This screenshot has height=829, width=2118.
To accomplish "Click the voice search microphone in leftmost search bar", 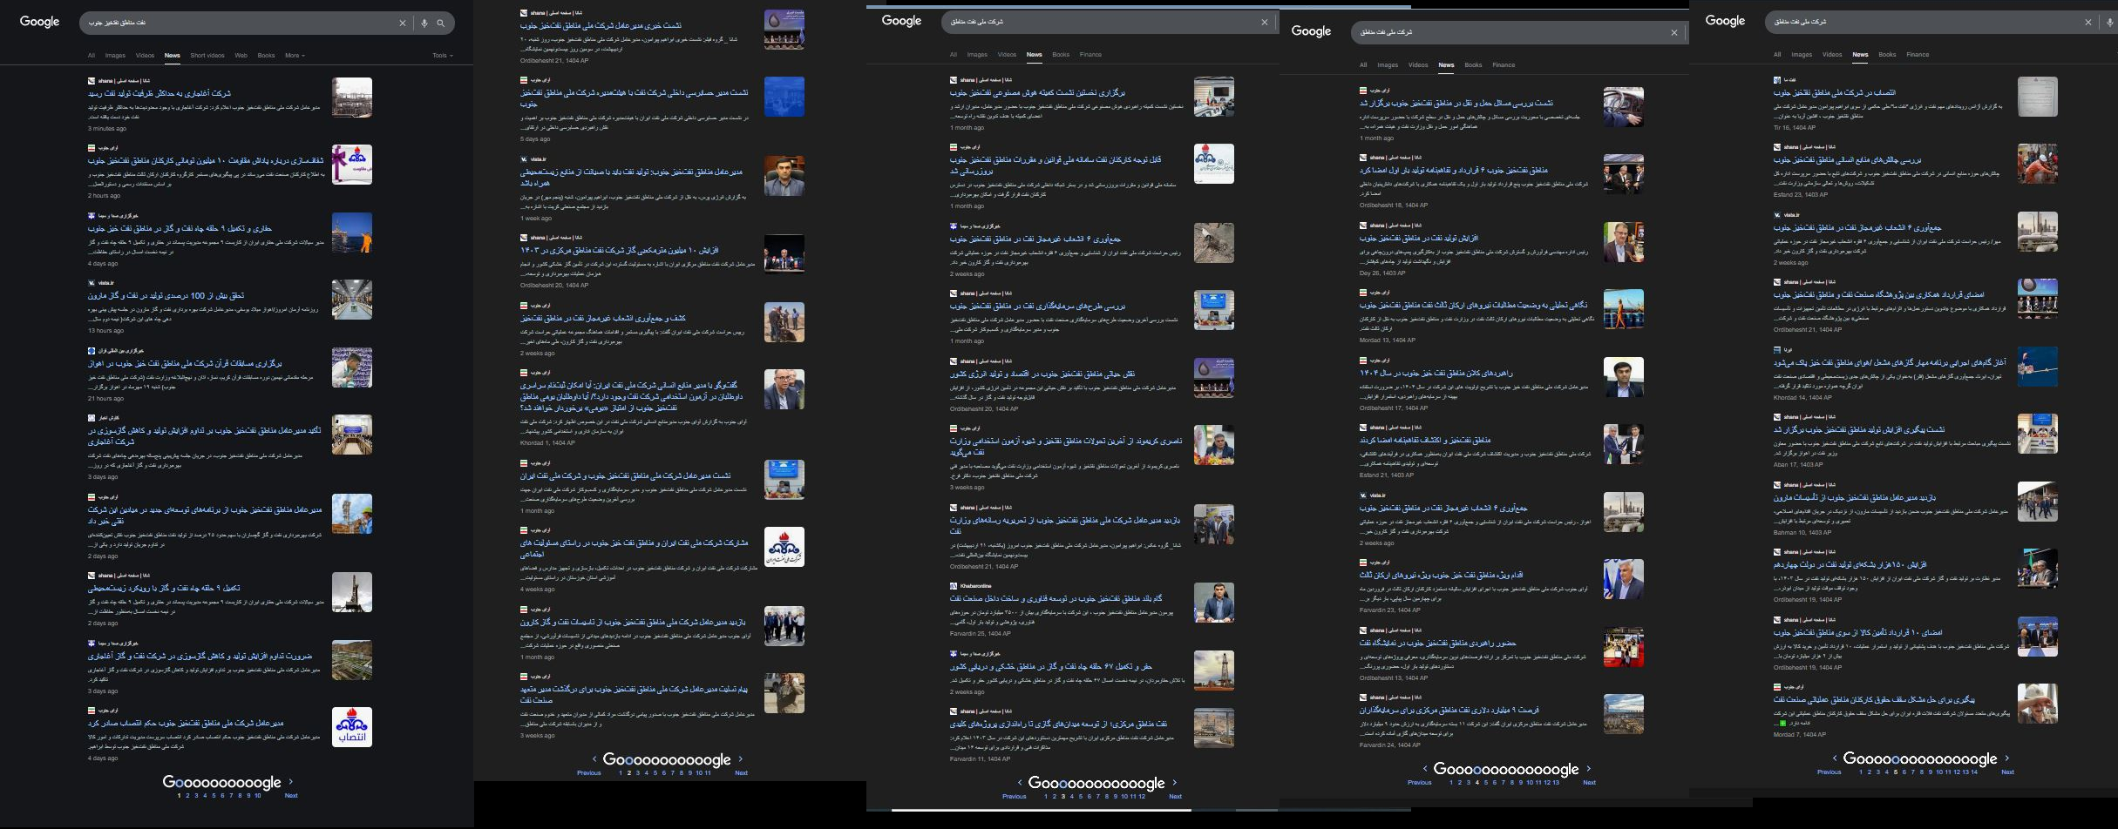I will [424, 24].
